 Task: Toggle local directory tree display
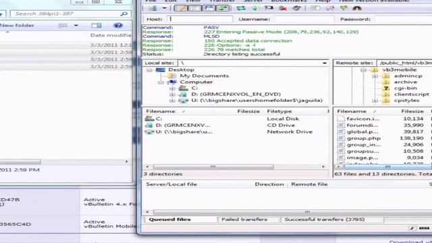pyautogui.click(x=195, y=8)
